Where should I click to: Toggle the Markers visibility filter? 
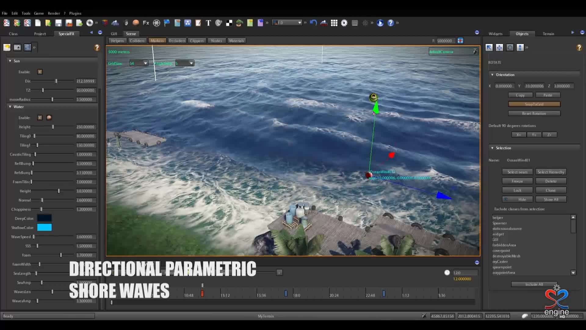tap(157, 41)
